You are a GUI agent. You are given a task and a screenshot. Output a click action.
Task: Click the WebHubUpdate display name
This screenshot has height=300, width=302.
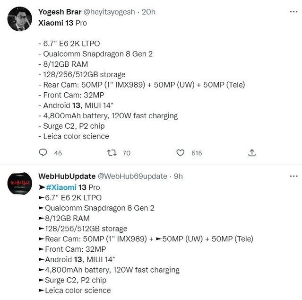pos(67,176)
